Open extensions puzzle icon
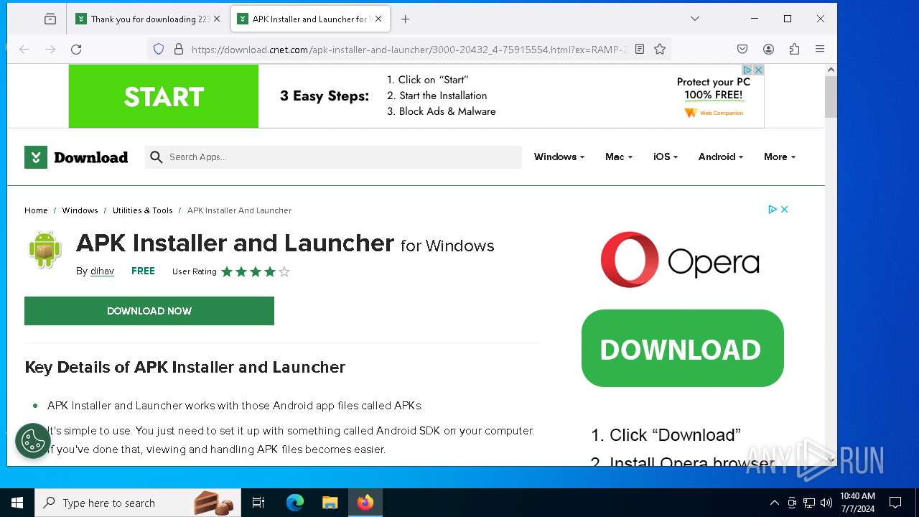The image size is (919, 517). point(794,49)
